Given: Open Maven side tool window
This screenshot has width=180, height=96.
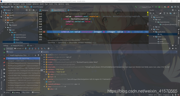Looking at the screenshot, I should tap(179, 23).
